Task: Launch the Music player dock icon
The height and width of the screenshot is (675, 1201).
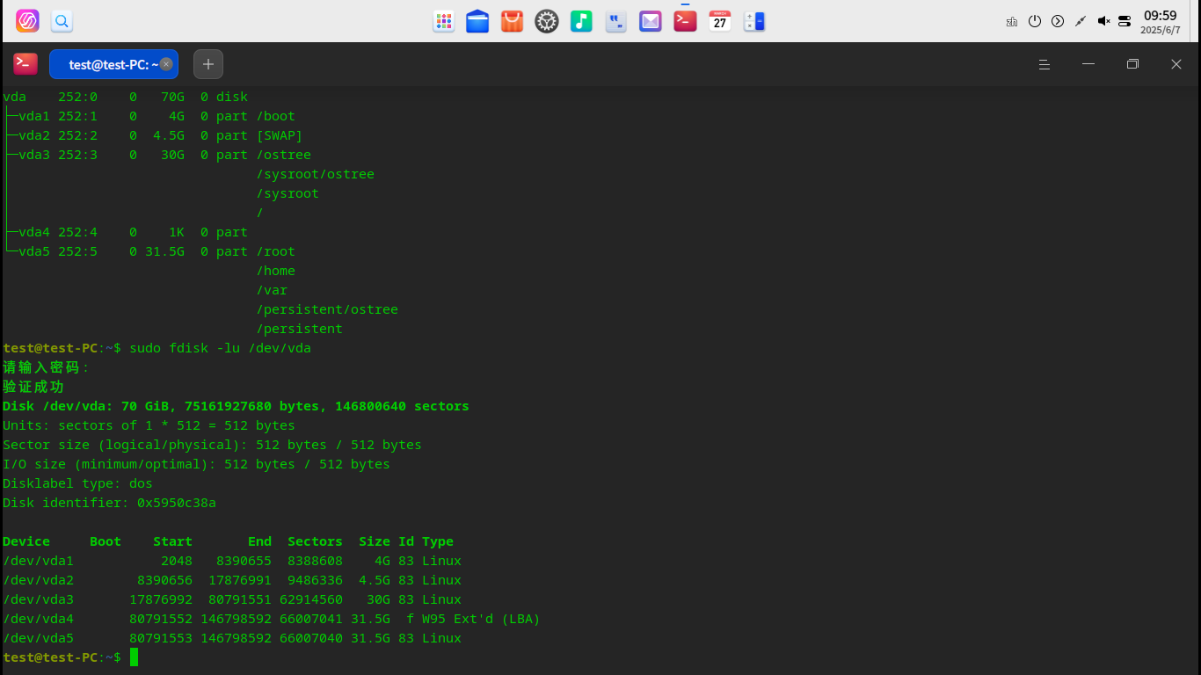Action: point(581,22)
